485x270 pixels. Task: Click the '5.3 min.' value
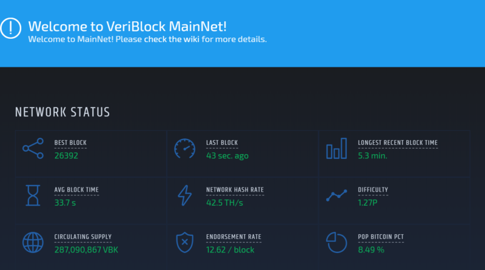tap(373, 156)
